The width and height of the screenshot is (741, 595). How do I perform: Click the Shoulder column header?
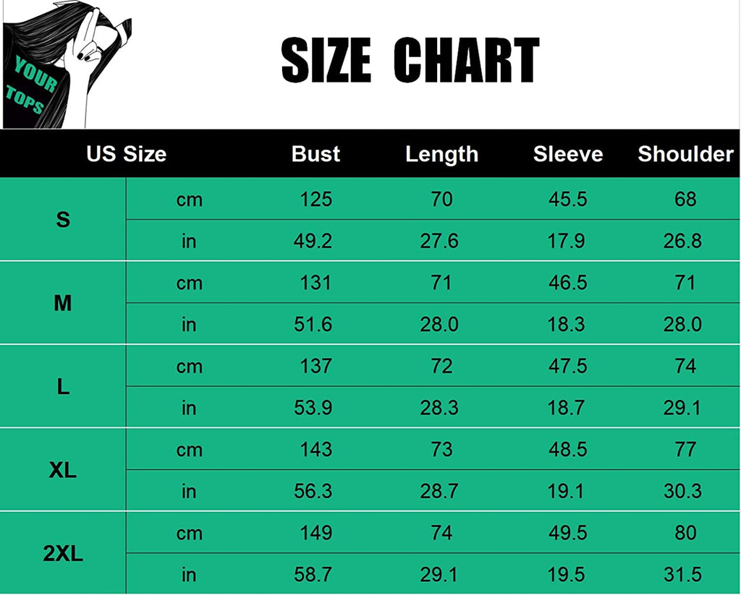[x=685, y=154]
